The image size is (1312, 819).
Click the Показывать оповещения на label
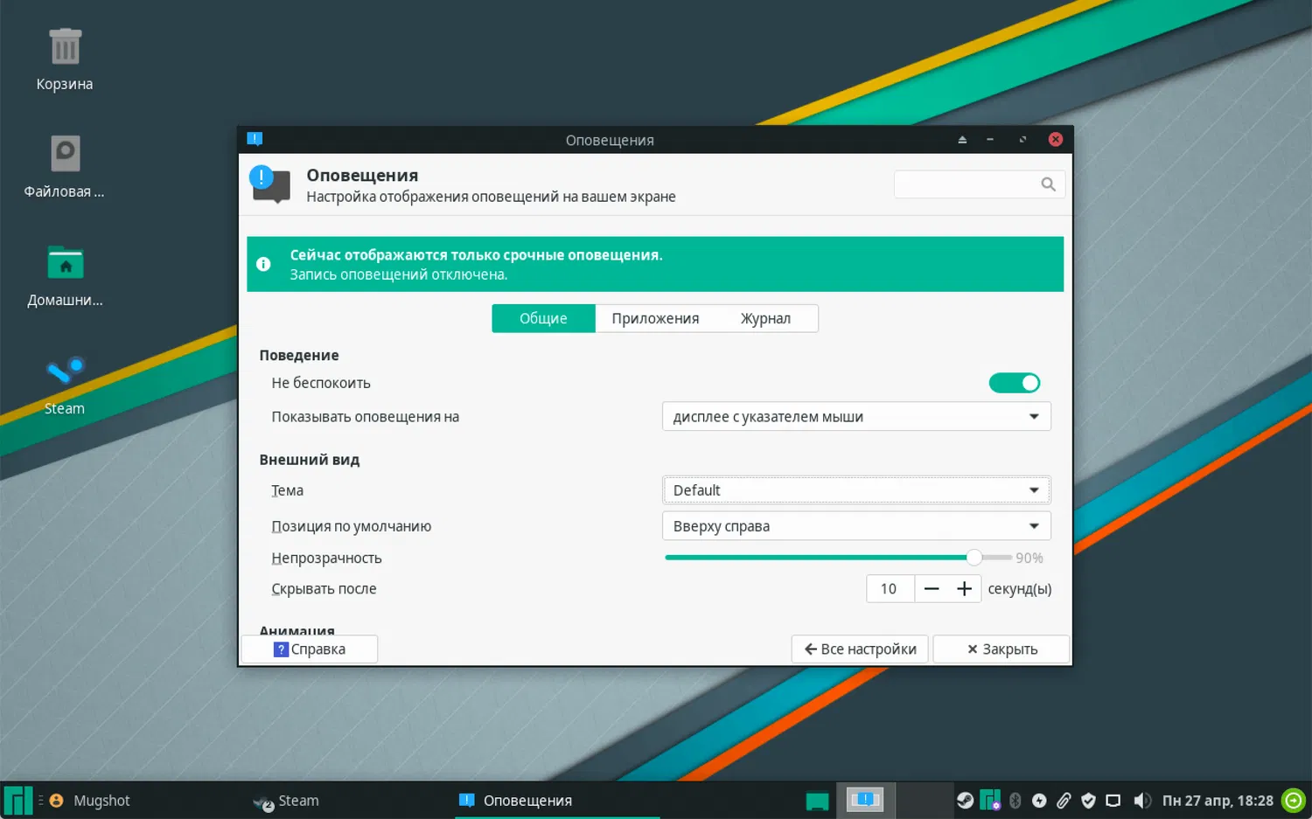[365, 417]
